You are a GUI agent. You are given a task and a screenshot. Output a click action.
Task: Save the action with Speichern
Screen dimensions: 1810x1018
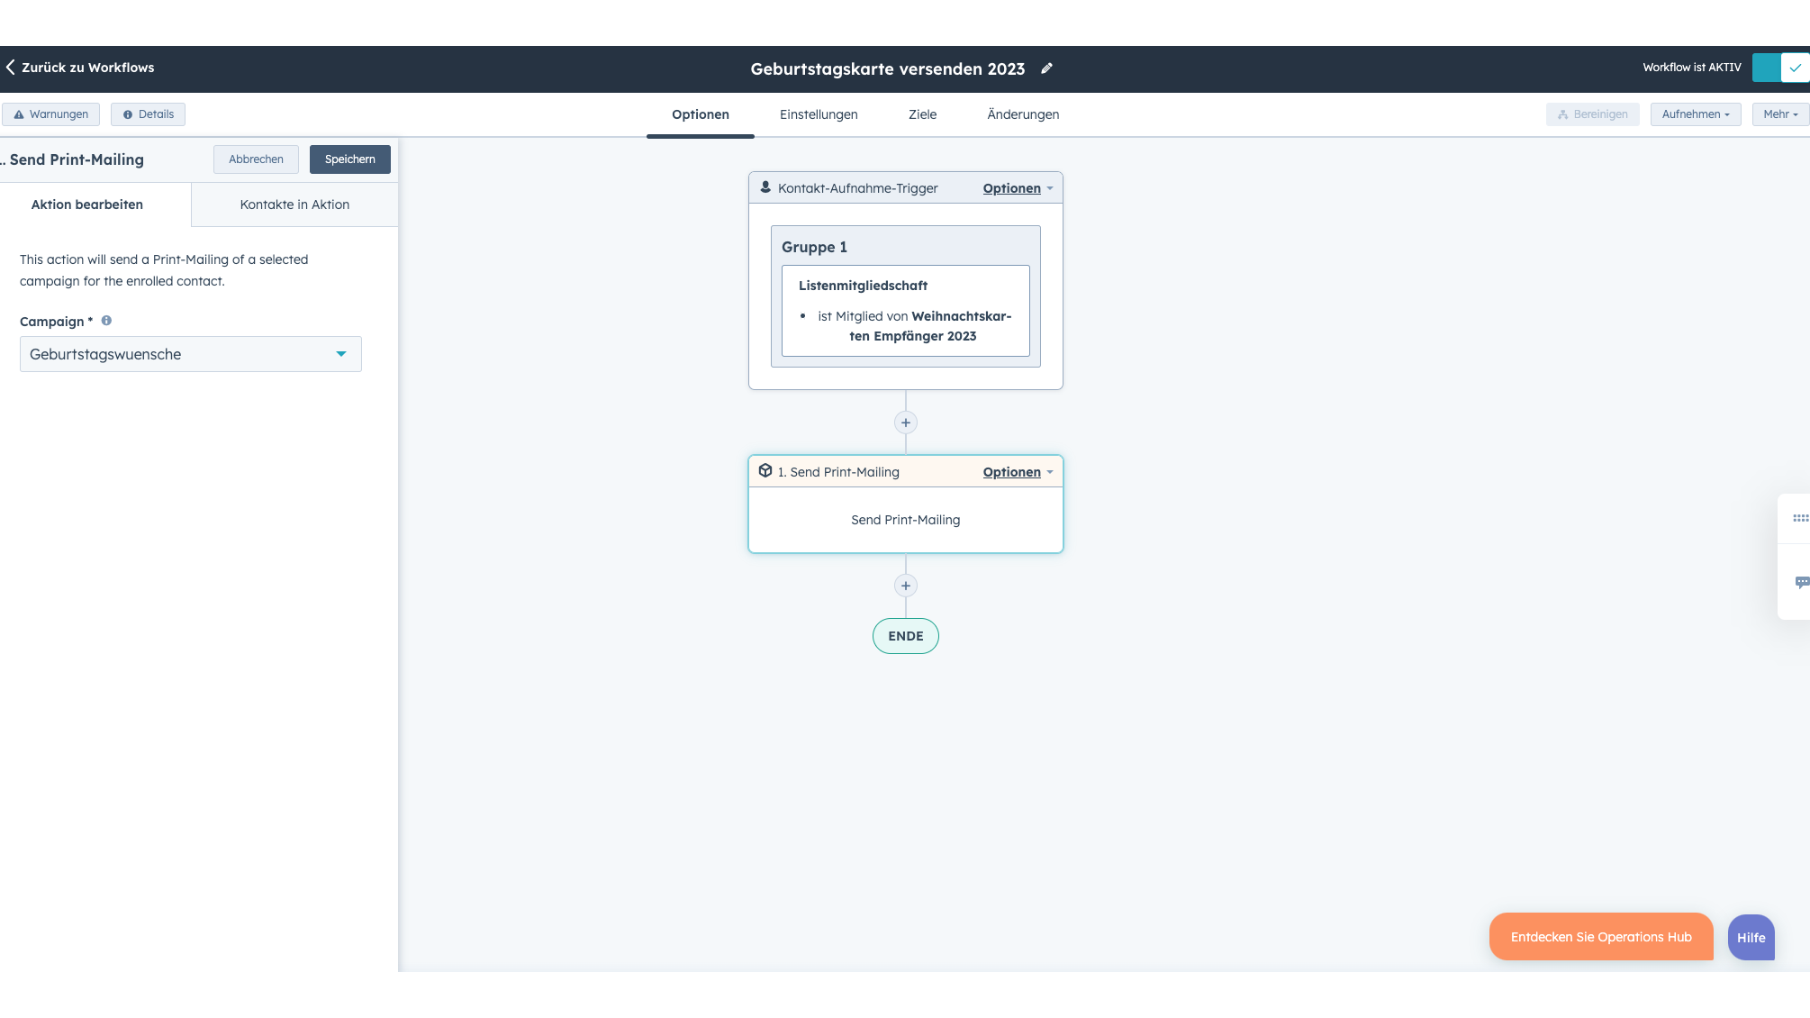(x=349, y=159)
